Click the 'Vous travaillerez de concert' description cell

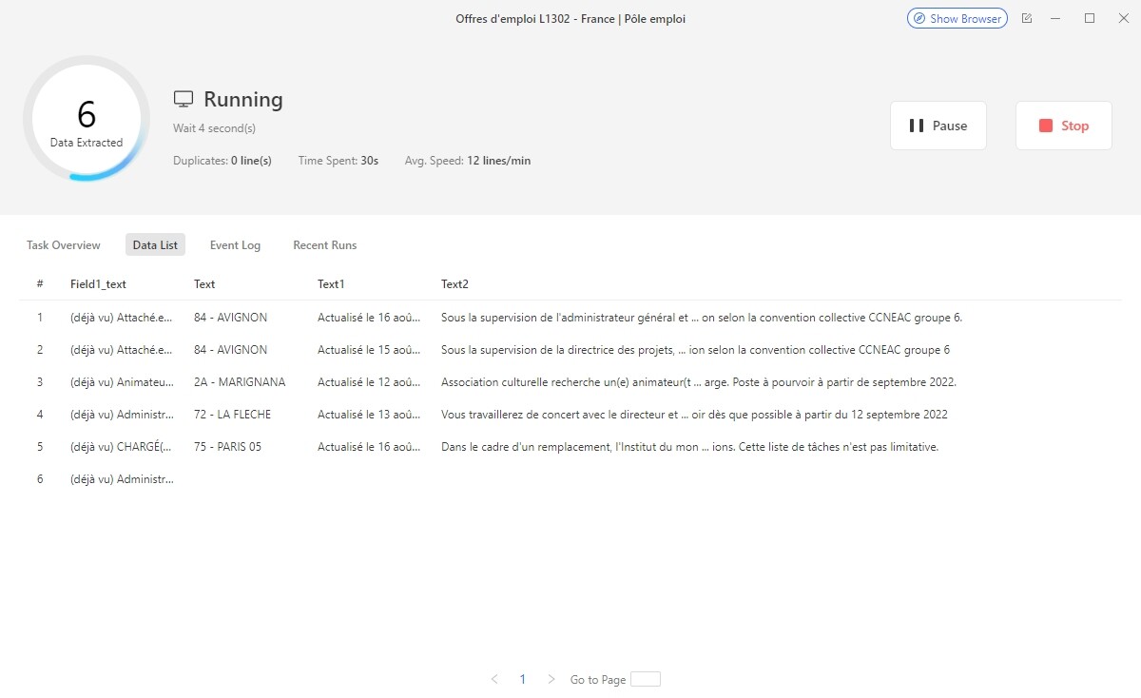pos(694,415)
